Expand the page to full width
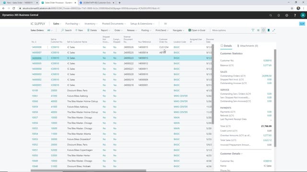The height and width of the screenshot is (172, 307). coord(274,30)
